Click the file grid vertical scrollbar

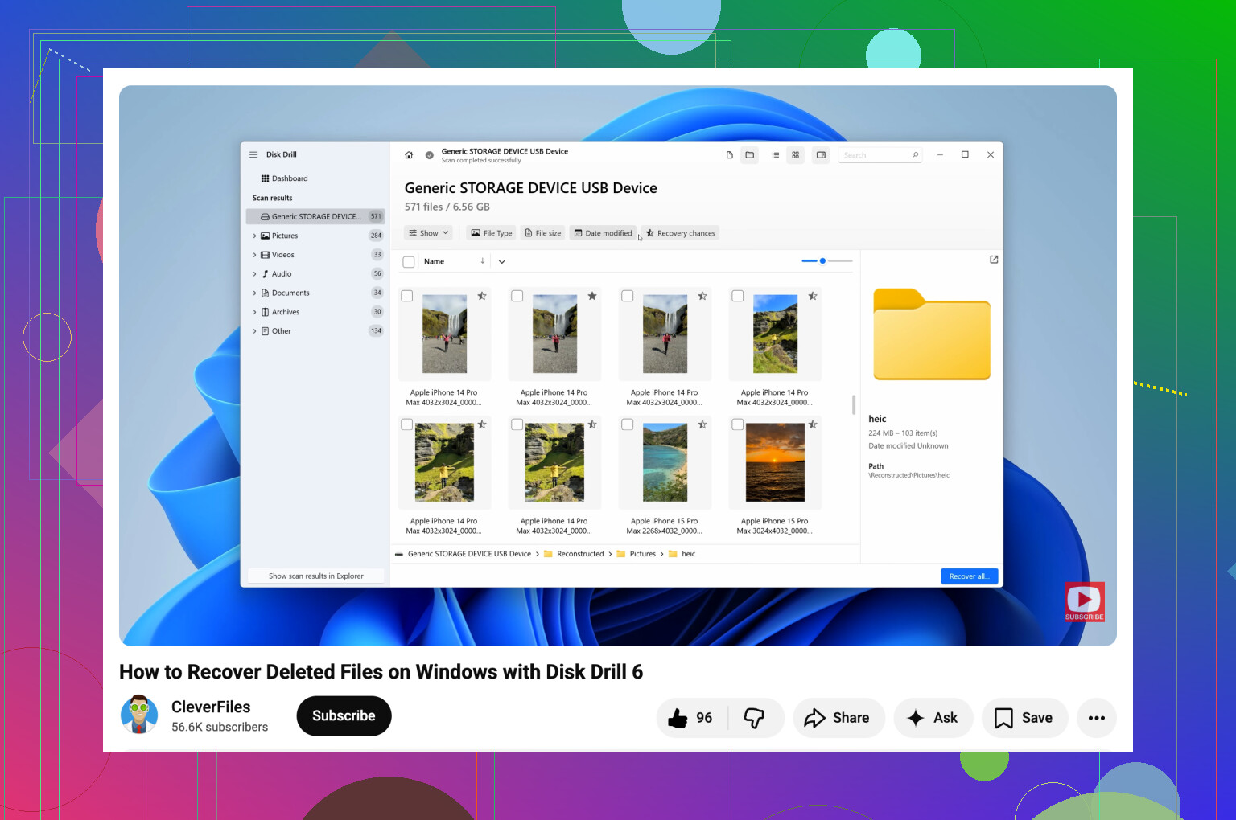pos(854,404)
